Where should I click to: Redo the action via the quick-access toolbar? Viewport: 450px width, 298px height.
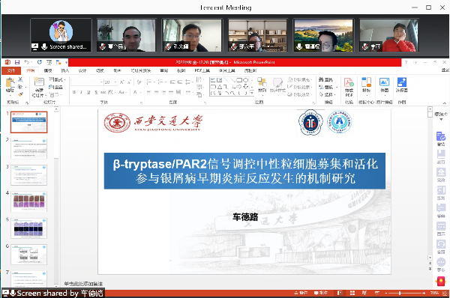(40, 62)
